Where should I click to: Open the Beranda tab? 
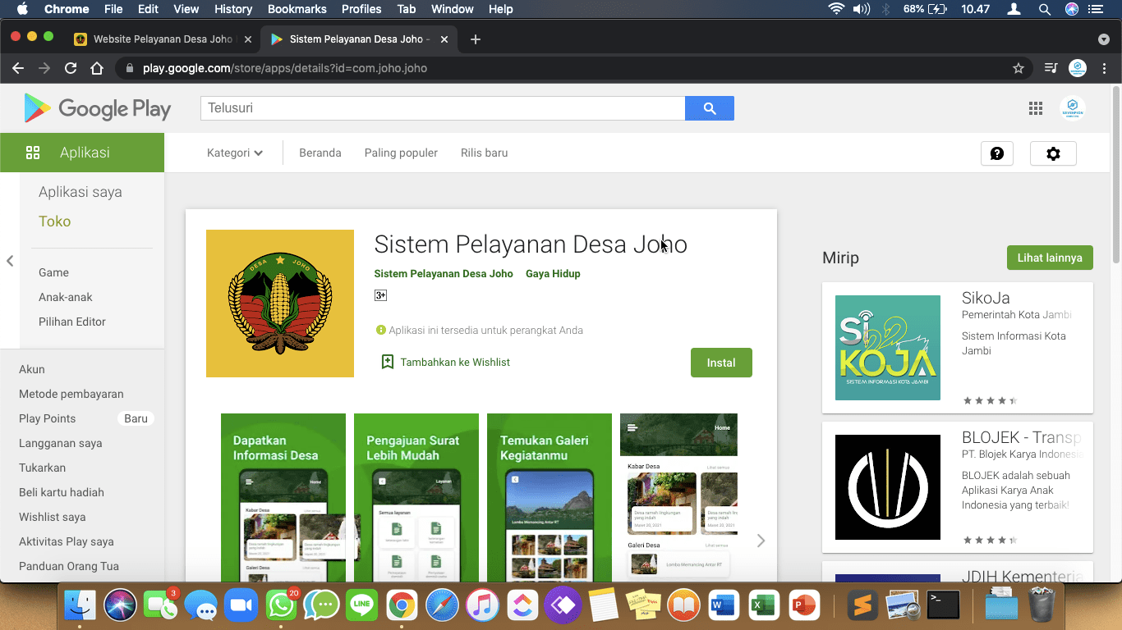tap(320, 153)
